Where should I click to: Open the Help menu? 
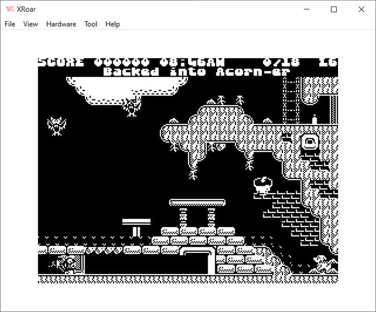pos(113,24)
